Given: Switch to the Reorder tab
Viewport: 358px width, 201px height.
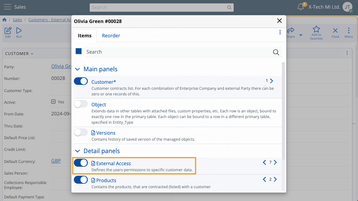Looking at the screenshot, I should click(111, 35).
